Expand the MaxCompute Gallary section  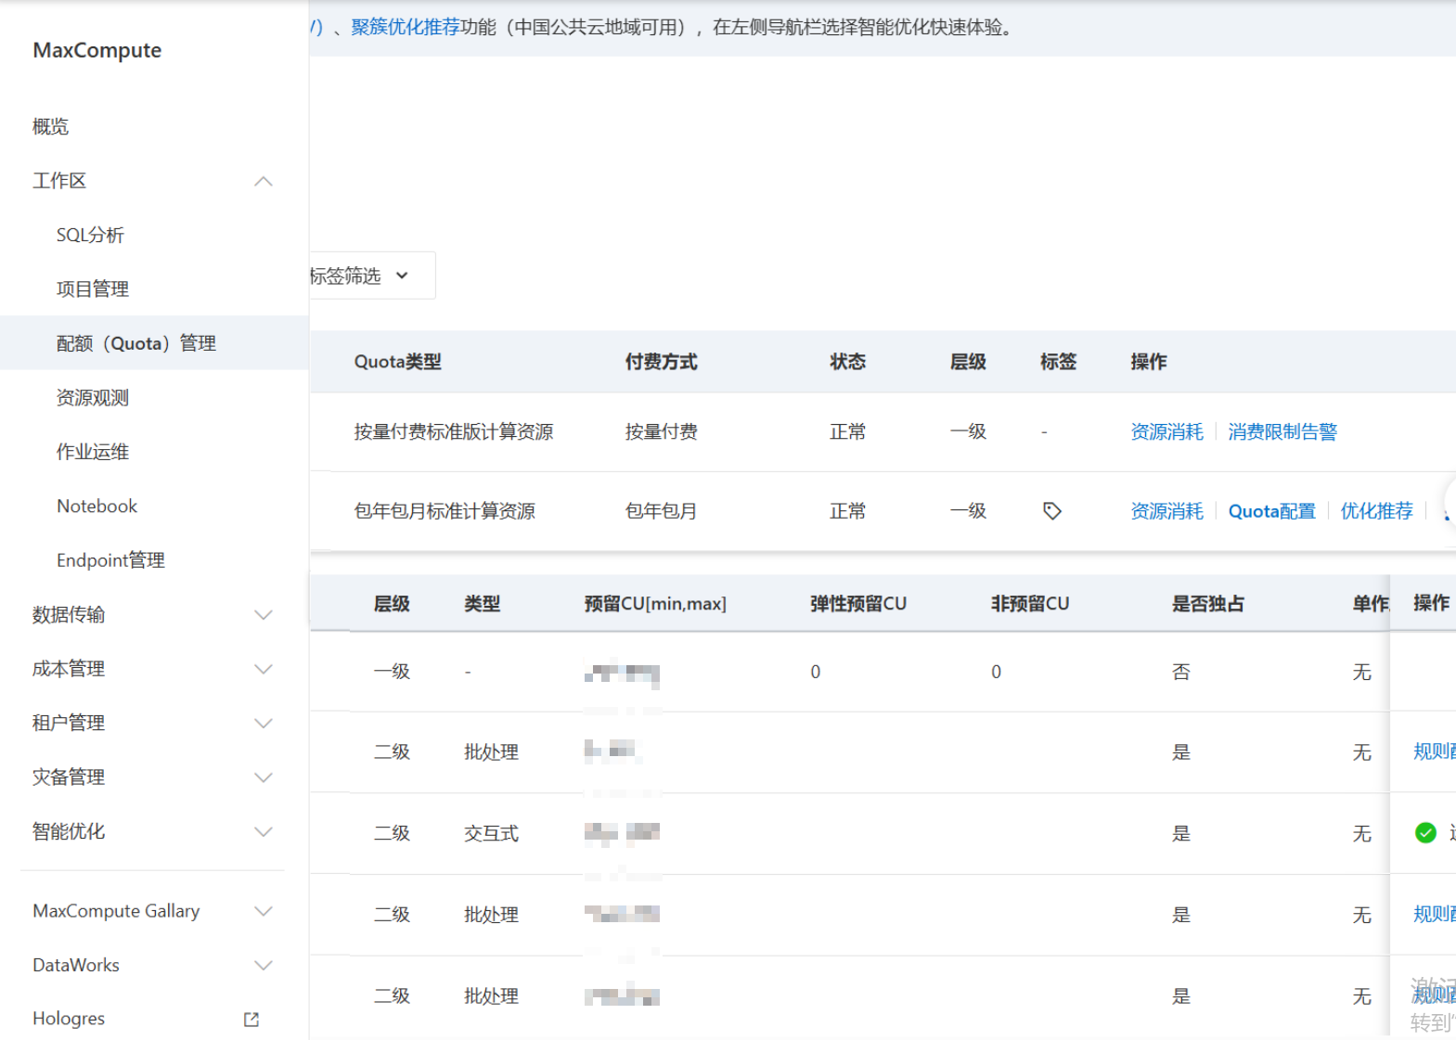pos(264,911)
